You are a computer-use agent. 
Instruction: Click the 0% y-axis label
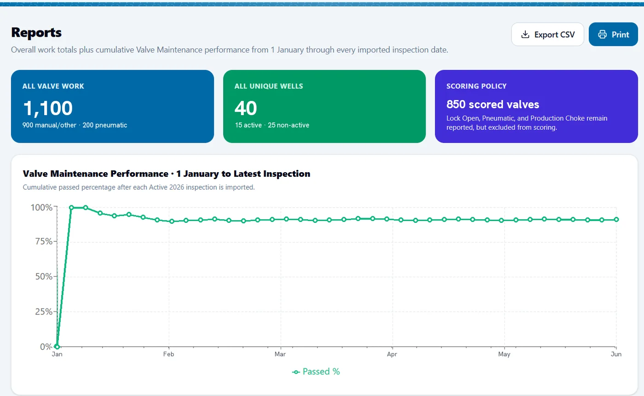pyautogui.click(x=46, y=346)
